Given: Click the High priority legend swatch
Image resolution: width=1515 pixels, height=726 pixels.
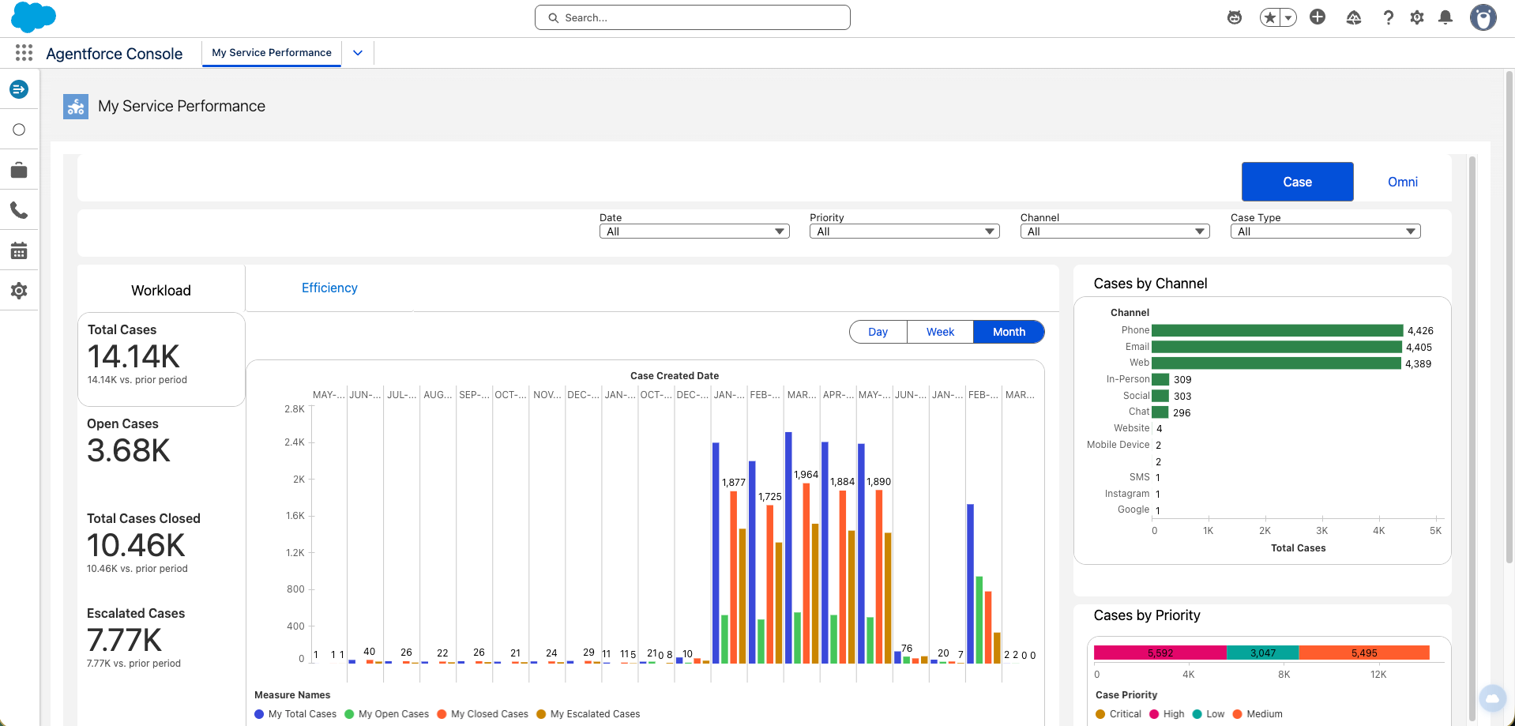Looking at the screenshot, I should coord(1154,714).
